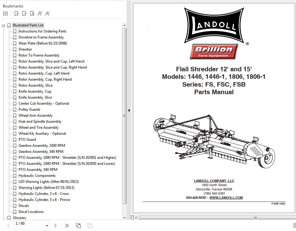Open Rotor Assembly, Slice and Cup, Right Hand
Image resolution: width=296 pixels, height=231 pixels.
click(x=53, y=67)
